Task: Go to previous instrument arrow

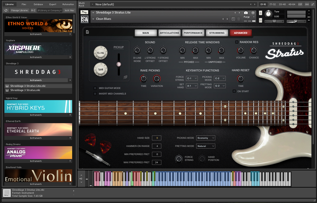Action: coord(235,13)
